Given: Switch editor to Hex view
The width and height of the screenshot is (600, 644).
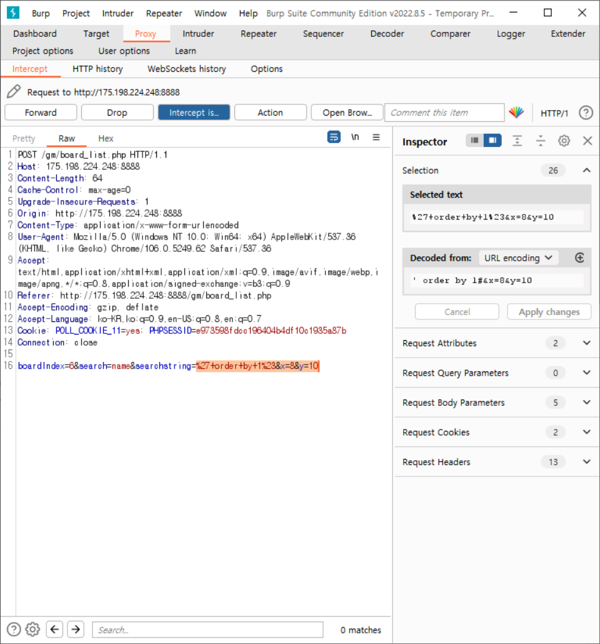Looking at the screenshot, I should [x=106, y=138].
